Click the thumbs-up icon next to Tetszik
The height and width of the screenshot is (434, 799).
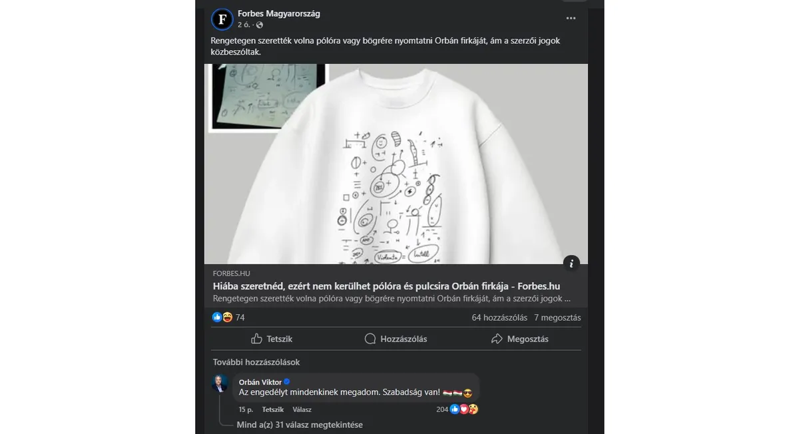256,339
